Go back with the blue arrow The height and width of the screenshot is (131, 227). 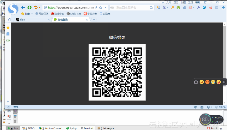(23, 8)
